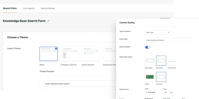Select the Quick Search layout theme
199x99 pixels.
pos(91,54)
